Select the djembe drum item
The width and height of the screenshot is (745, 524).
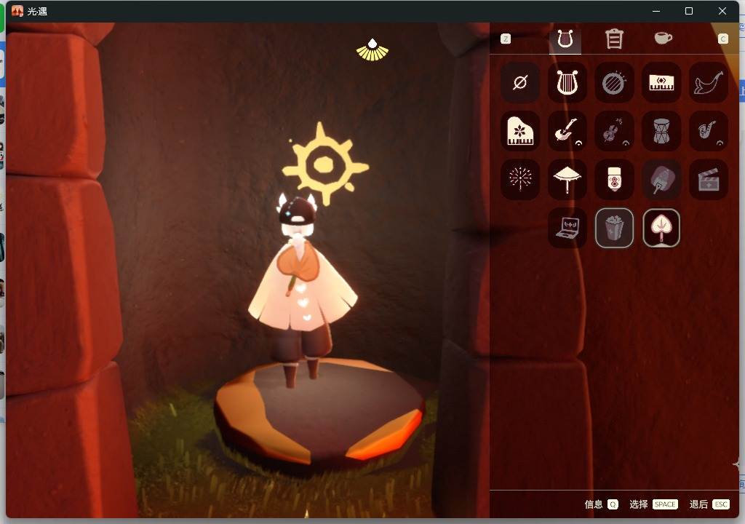(661, 131)
